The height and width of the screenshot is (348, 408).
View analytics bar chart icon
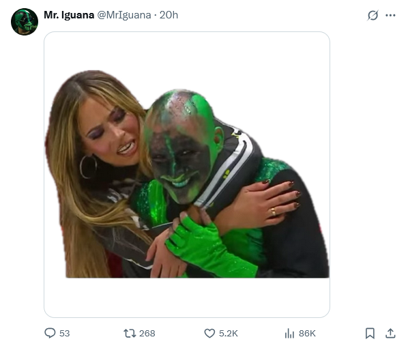289,333
